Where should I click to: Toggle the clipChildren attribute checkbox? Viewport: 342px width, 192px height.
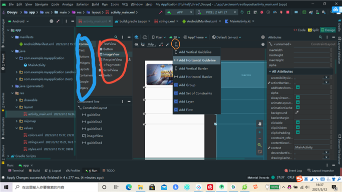(298, 127)
